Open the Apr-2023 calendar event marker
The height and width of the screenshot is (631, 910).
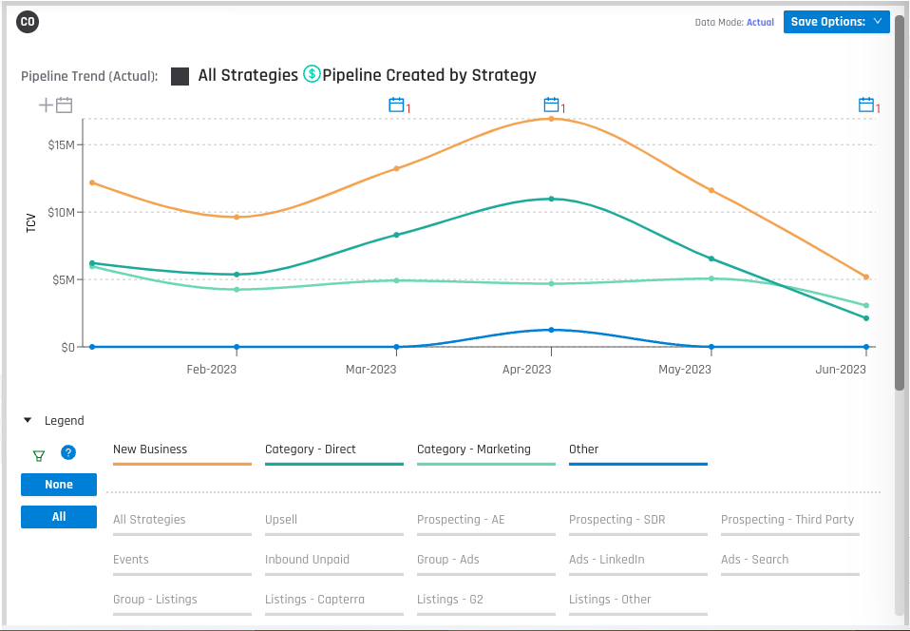coord(551,105)
